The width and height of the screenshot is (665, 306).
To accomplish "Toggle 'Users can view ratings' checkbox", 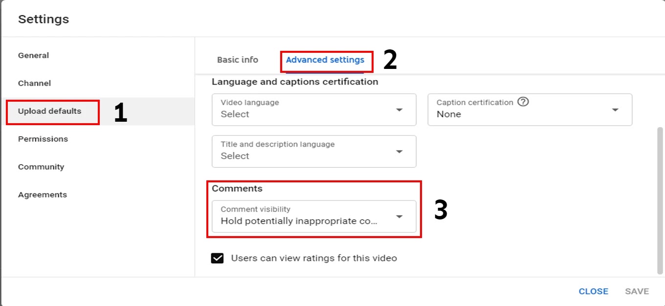I will 218,258.
